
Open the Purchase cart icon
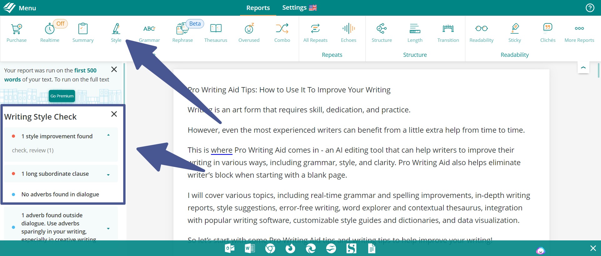coord(17,33)
